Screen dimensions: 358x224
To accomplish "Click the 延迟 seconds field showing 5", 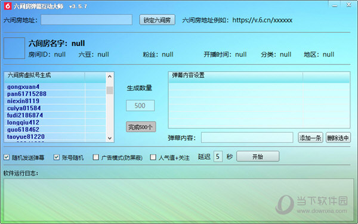I will tap(218, 157).
